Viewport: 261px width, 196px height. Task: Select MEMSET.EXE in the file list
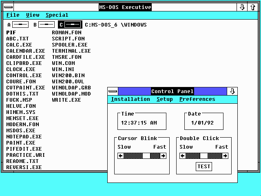[22, 118]
